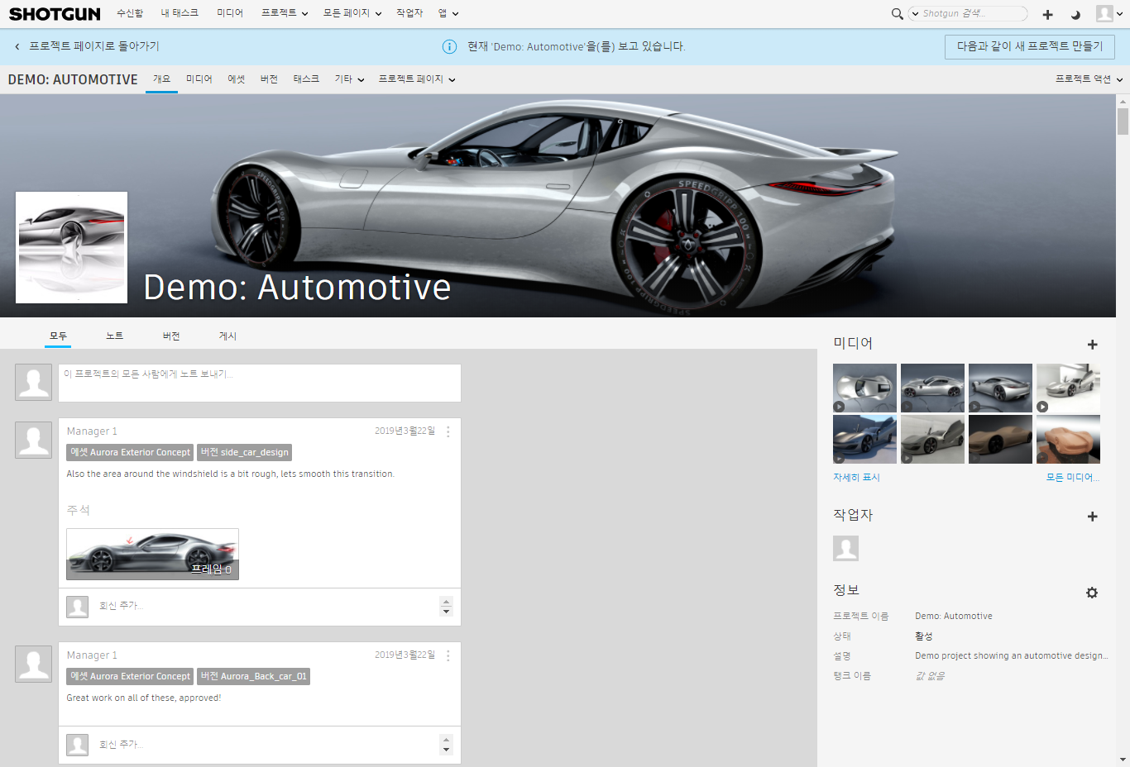Open the note options three-dot menu
The height and width of the screenshot is (767, 1130).
coord(448,431)
